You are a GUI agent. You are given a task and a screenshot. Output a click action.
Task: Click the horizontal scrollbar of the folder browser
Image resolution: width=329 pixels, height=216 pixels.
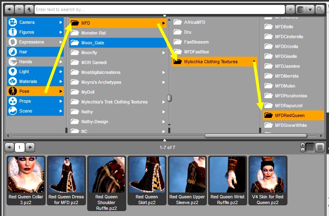tap(256, 136)
